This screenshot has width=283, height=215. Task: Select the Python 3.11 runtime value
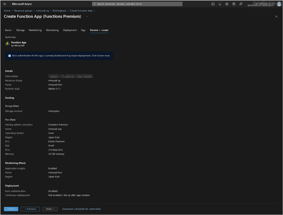[54, 89]
